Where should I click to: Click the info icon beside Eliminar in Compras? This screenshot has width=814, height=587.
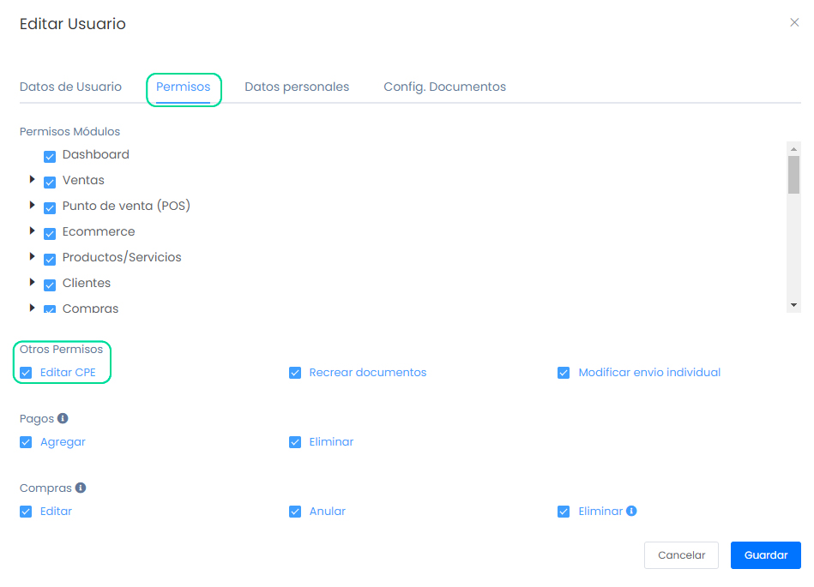631,511
